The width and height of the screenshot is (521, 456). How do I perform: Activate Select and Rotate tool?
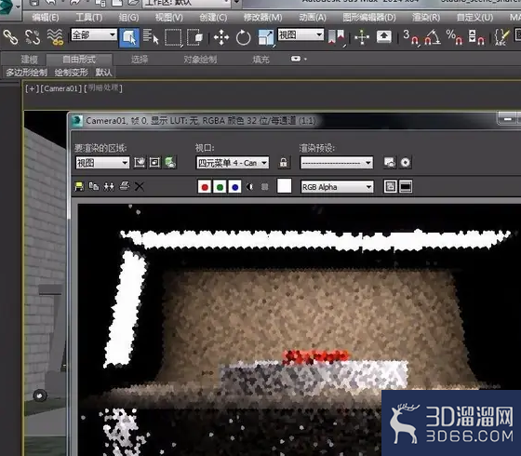click(x=243, y=37)
